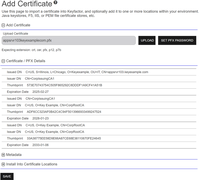Click SET PFX PASSWORD button
199x180 pixels.
[x=177, y=41]
